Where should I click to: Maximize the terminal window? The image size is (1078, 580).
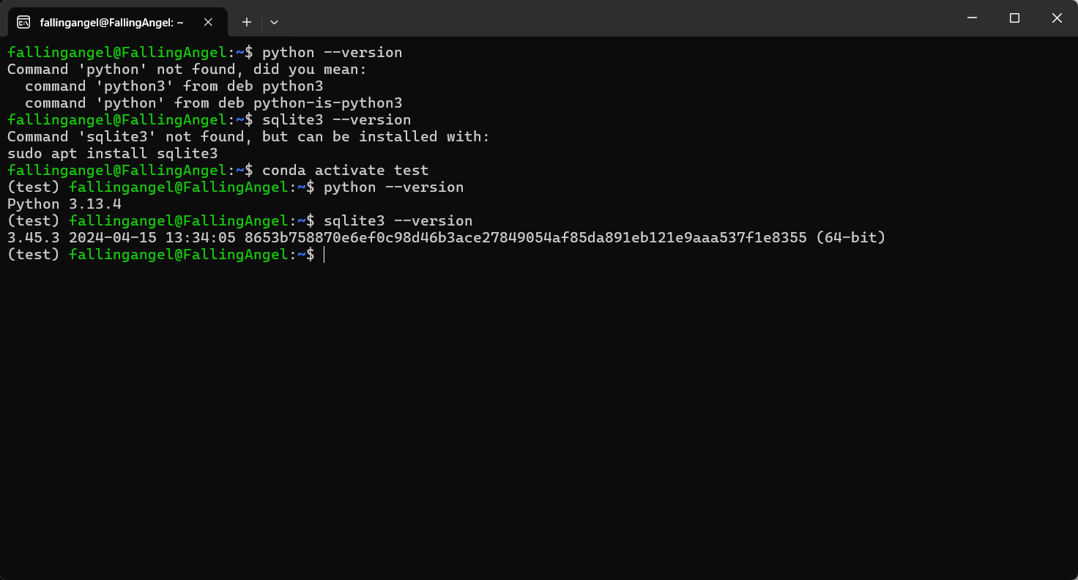tap(1014, 18)
